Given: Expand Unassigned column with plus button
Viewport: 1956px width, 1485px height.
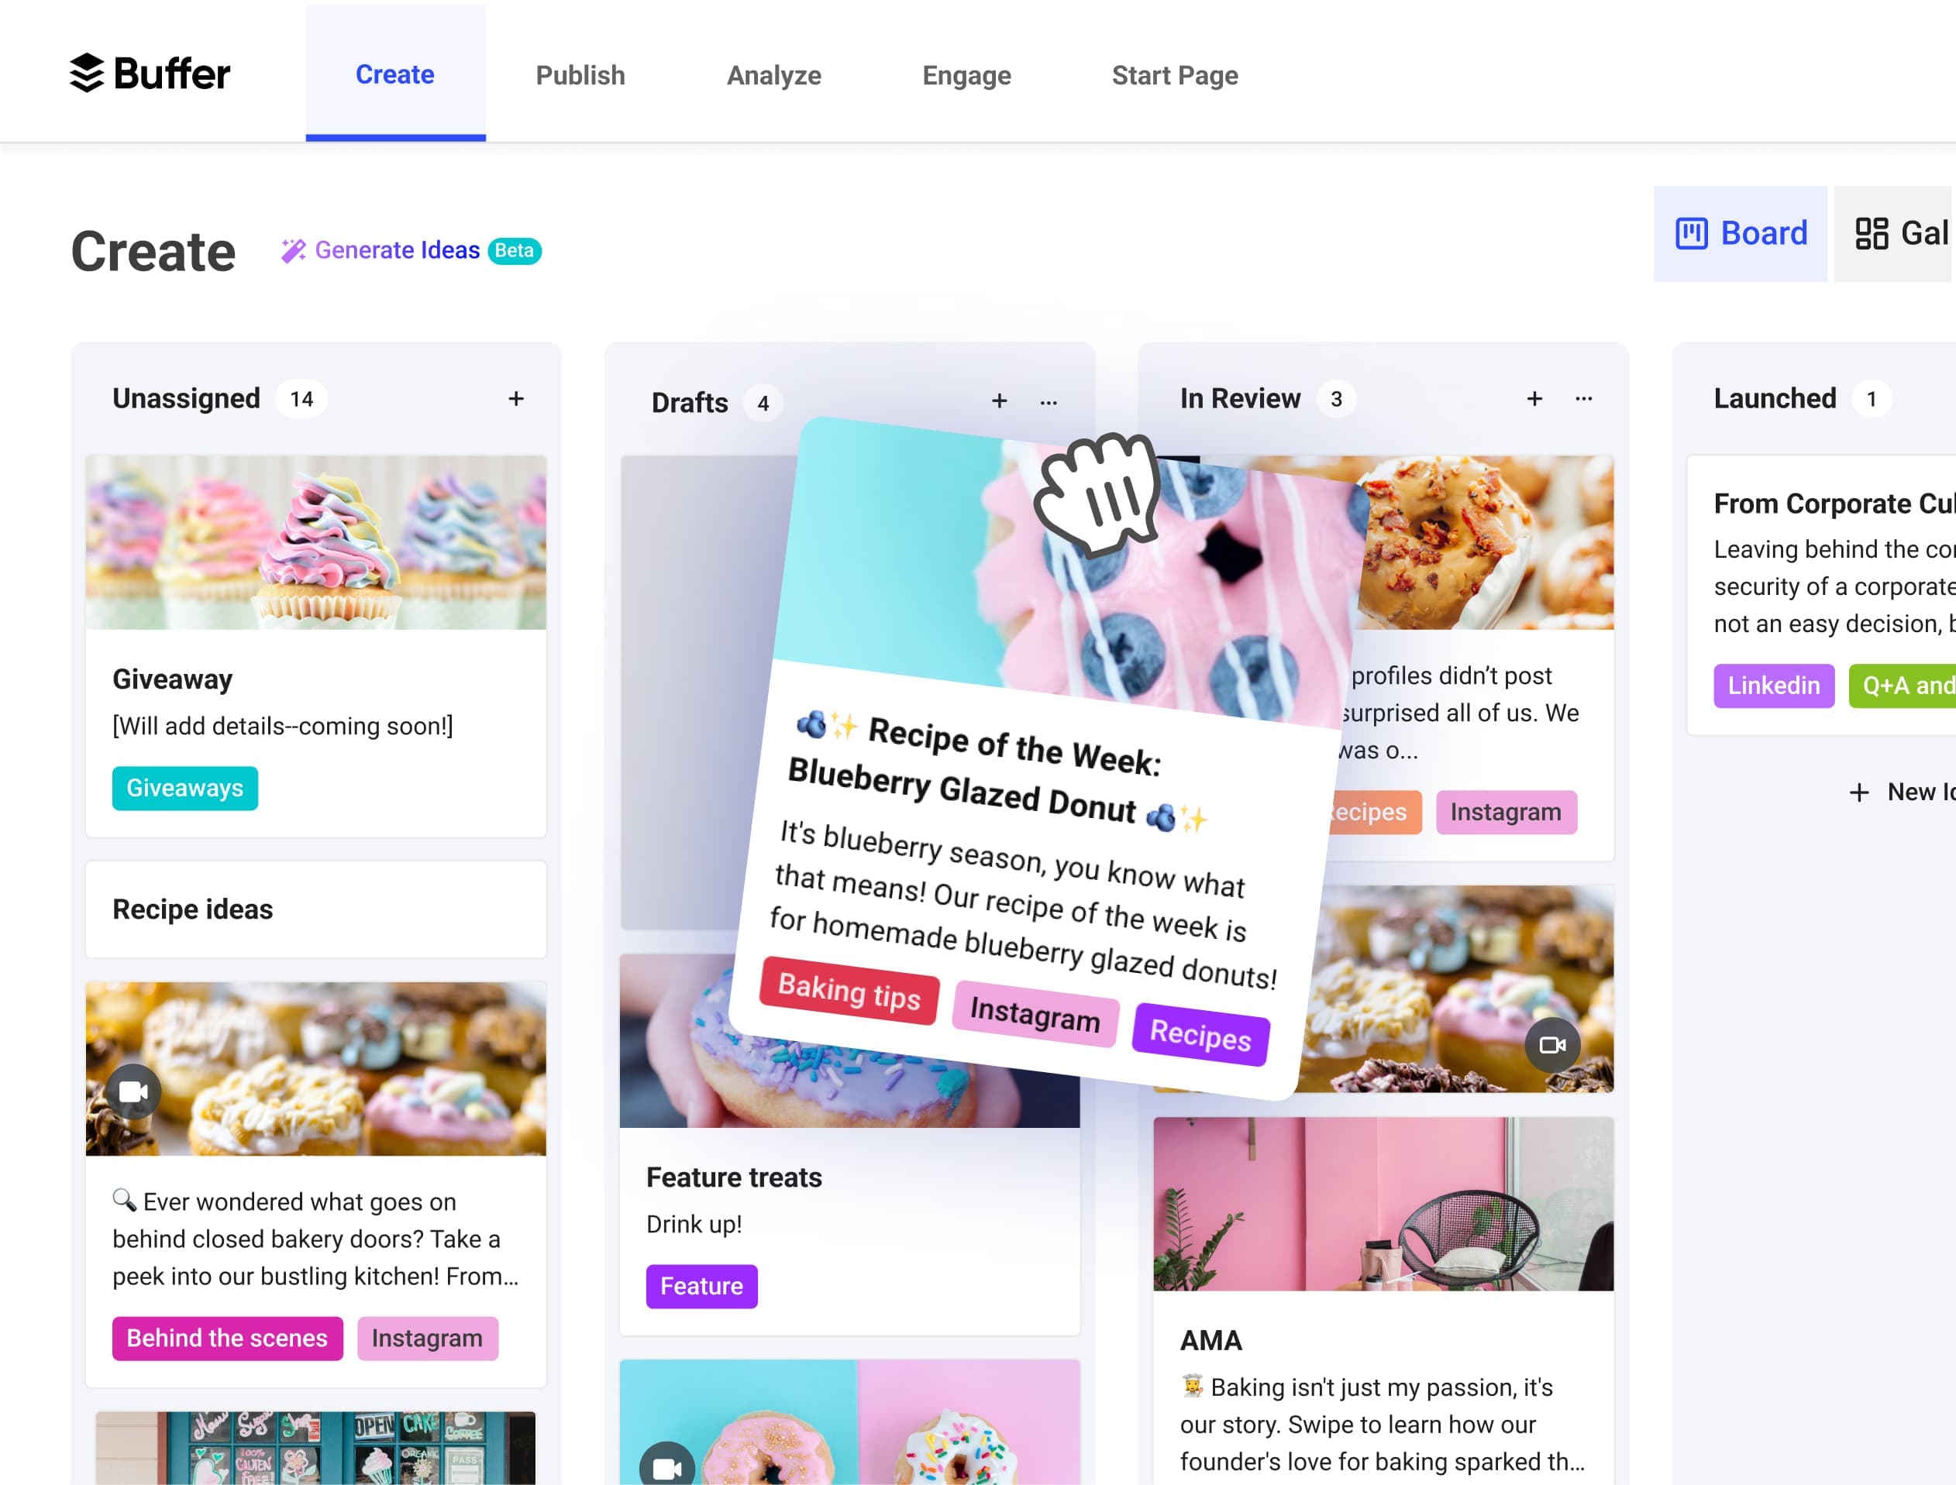Looking at the screenshot, I should click(515, 396).
